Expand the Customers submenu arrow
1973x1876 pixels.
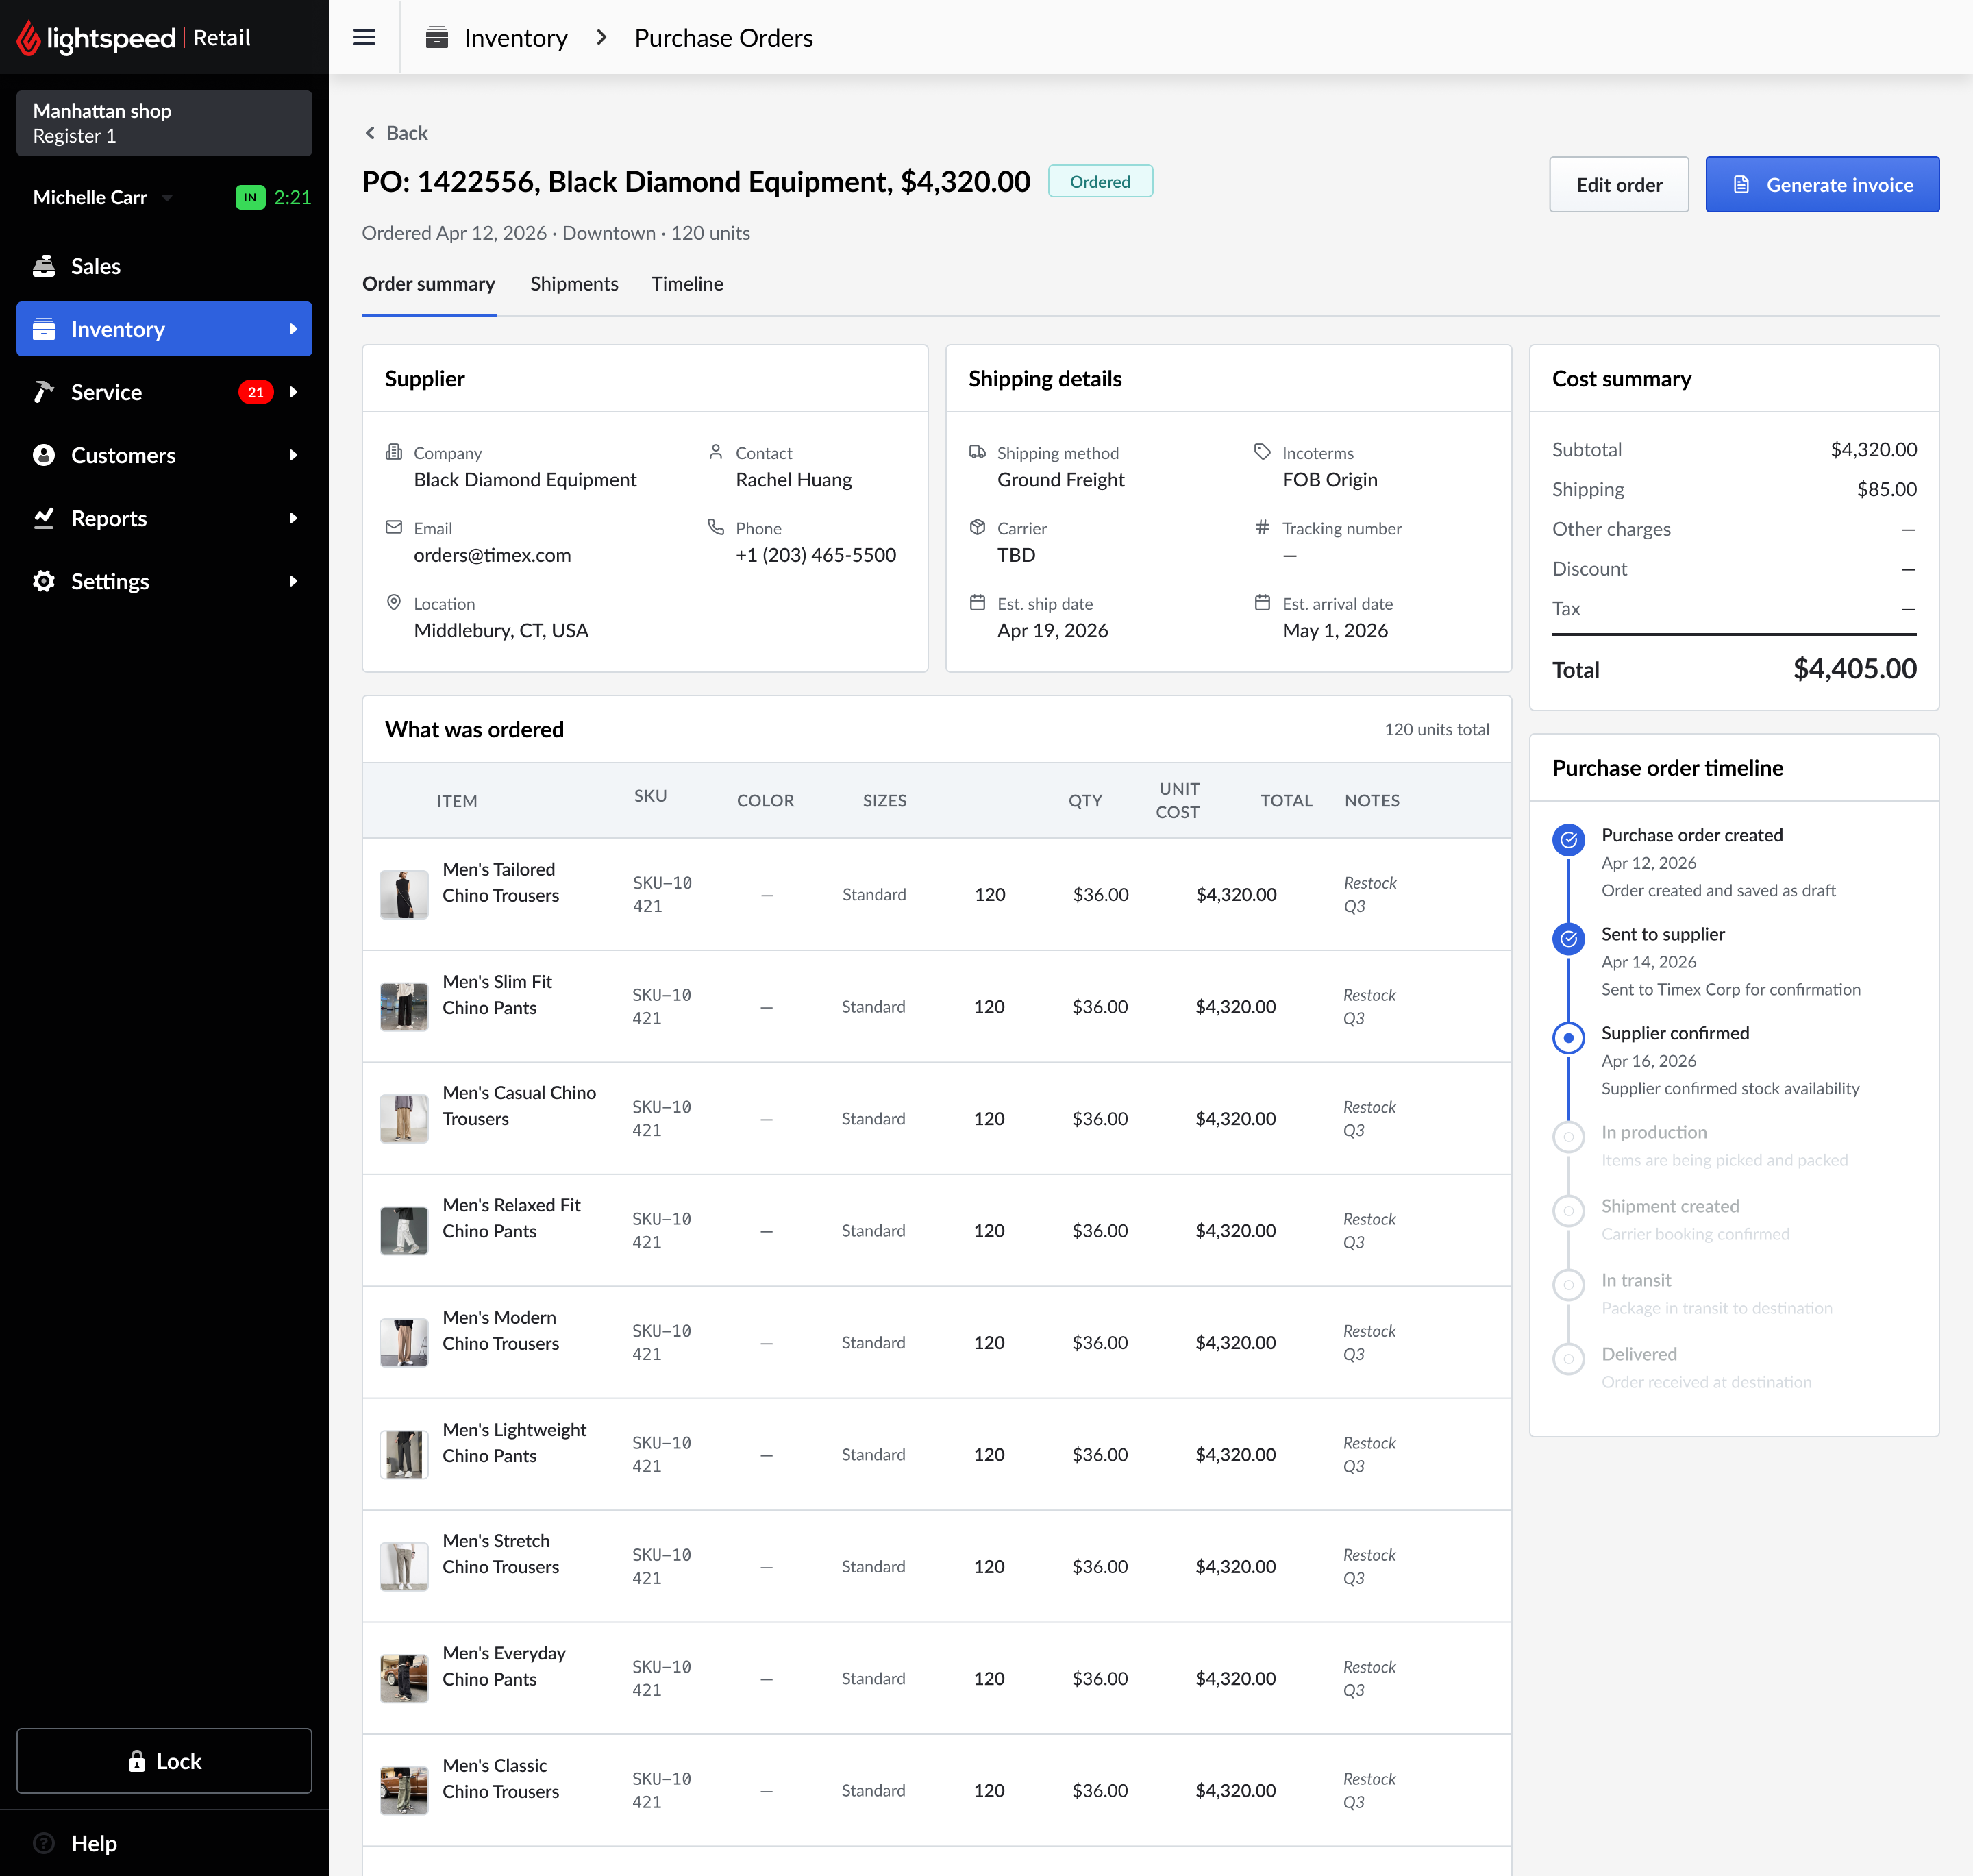click(x=293, y=455)
